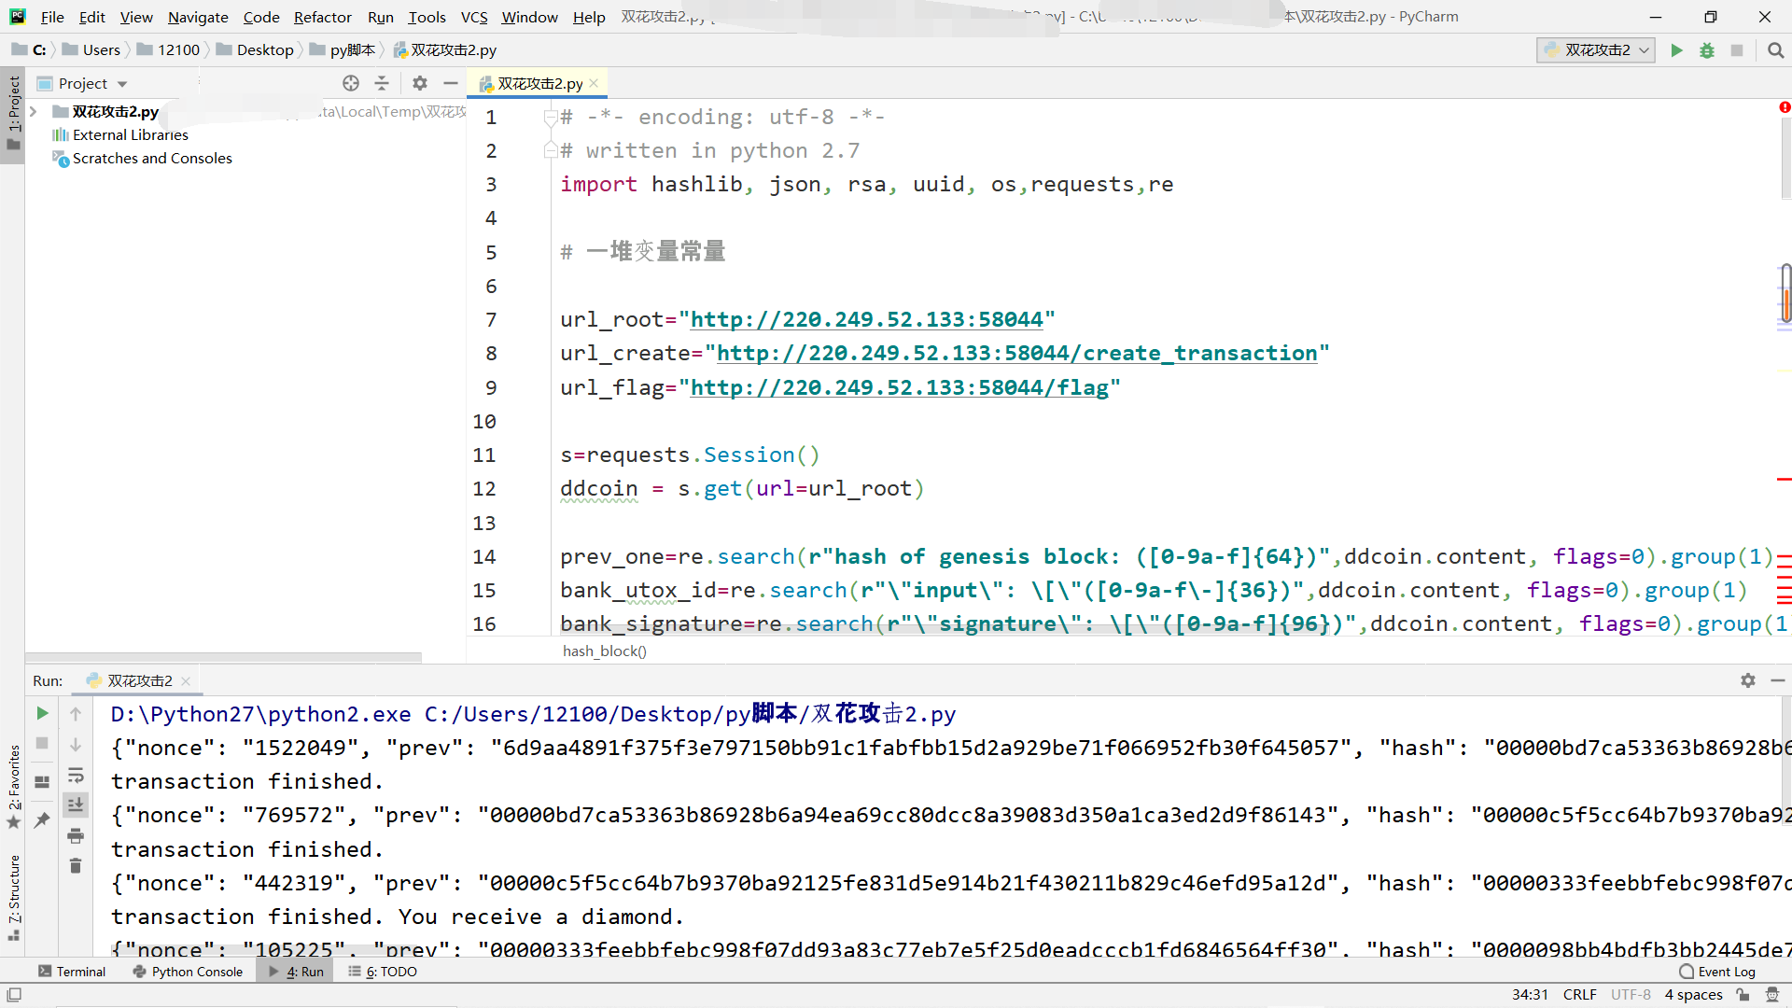
Task: Clear Run output with trash icon
Action: pos(76,866)
